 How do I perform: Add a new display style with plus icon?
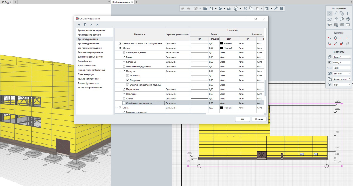pos(79,24)
